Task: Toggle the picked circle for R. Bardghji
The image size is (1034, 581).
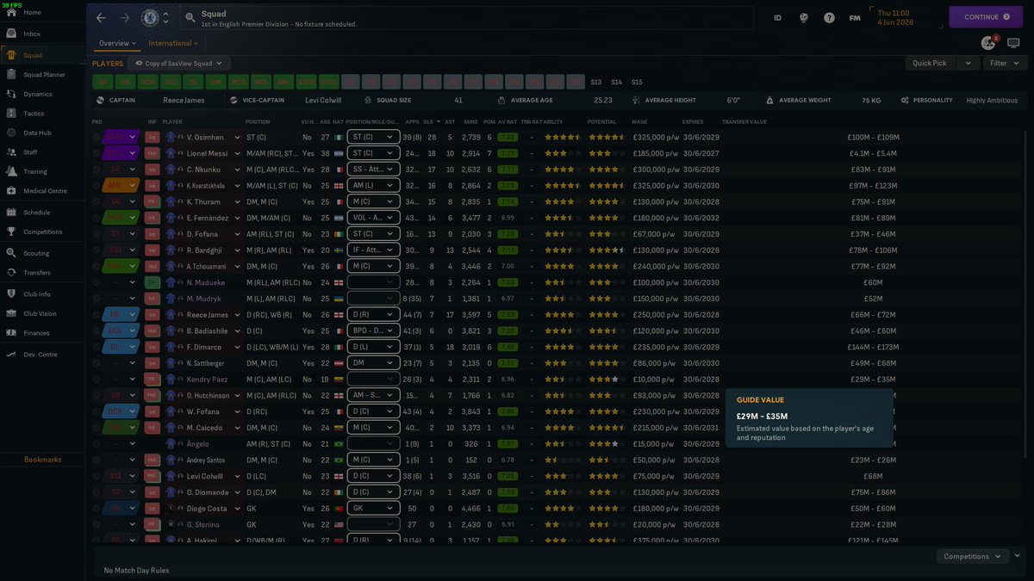Action: 97,250
